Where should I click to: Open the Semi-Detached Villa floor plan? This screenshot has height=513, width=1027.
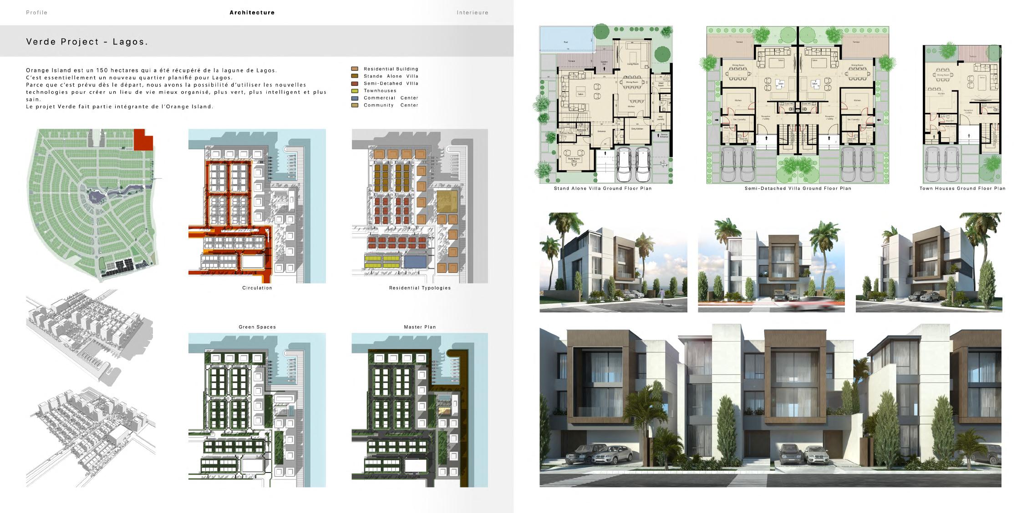798,105
